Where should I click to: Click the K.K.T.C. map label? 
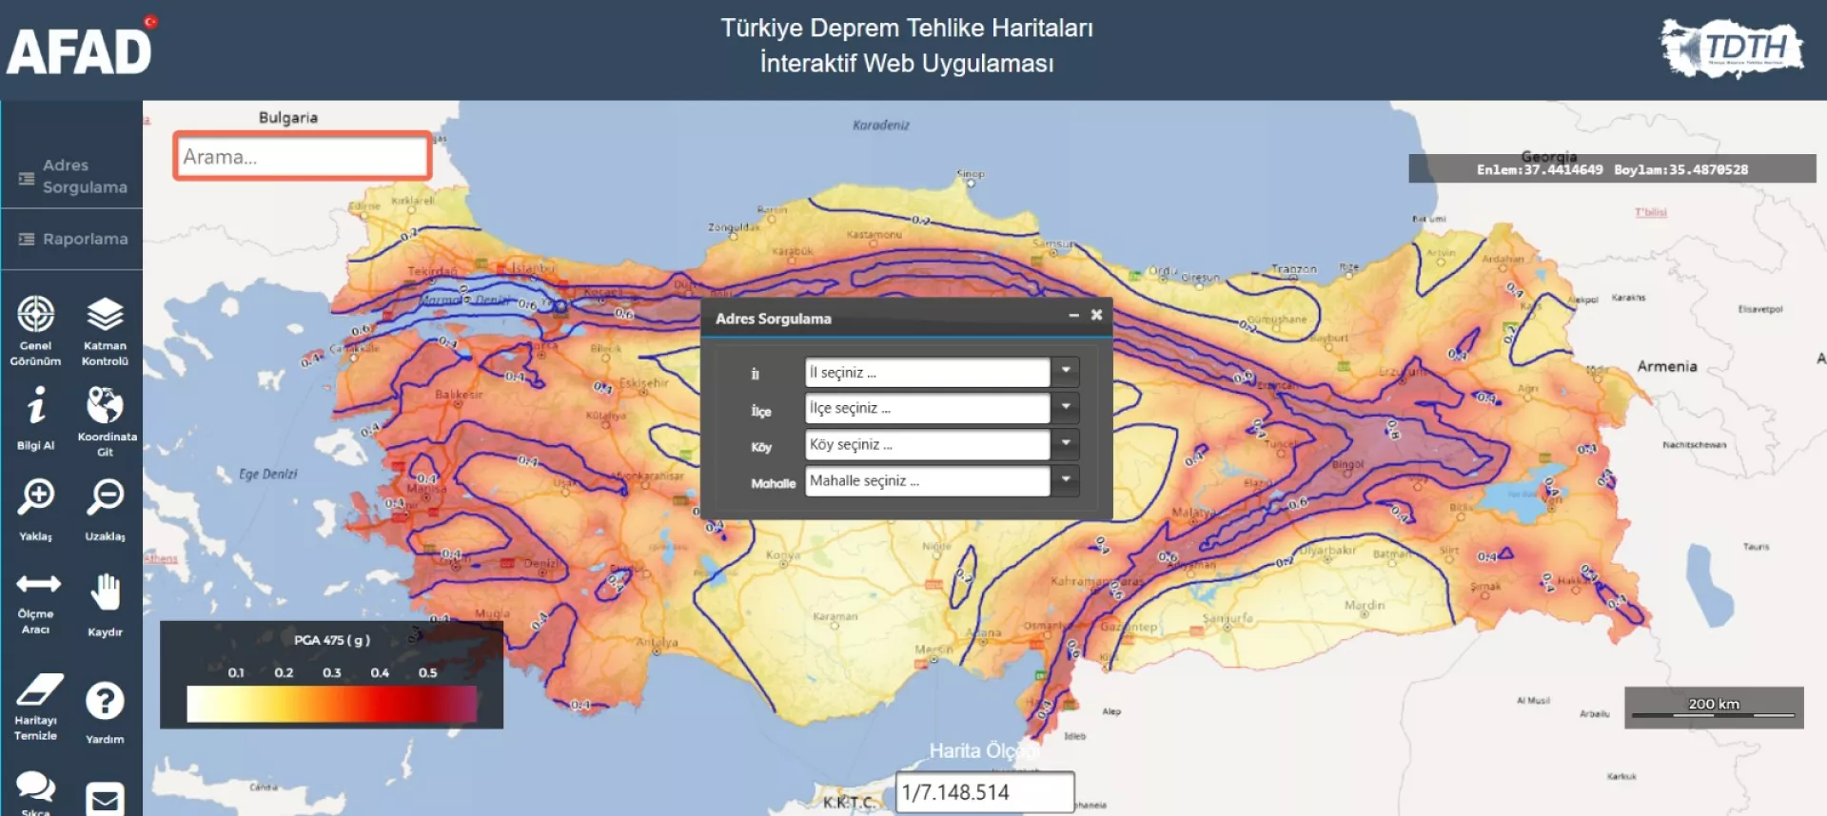click(849, 803)
